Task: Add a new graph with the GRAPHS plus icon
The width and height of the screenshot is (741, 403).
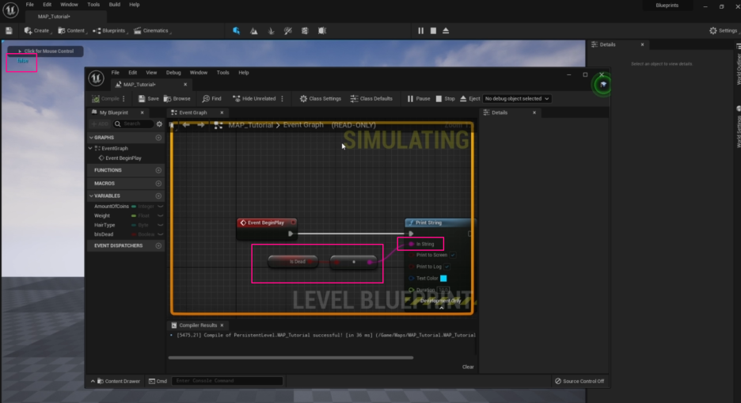Action: coord(158,138)
